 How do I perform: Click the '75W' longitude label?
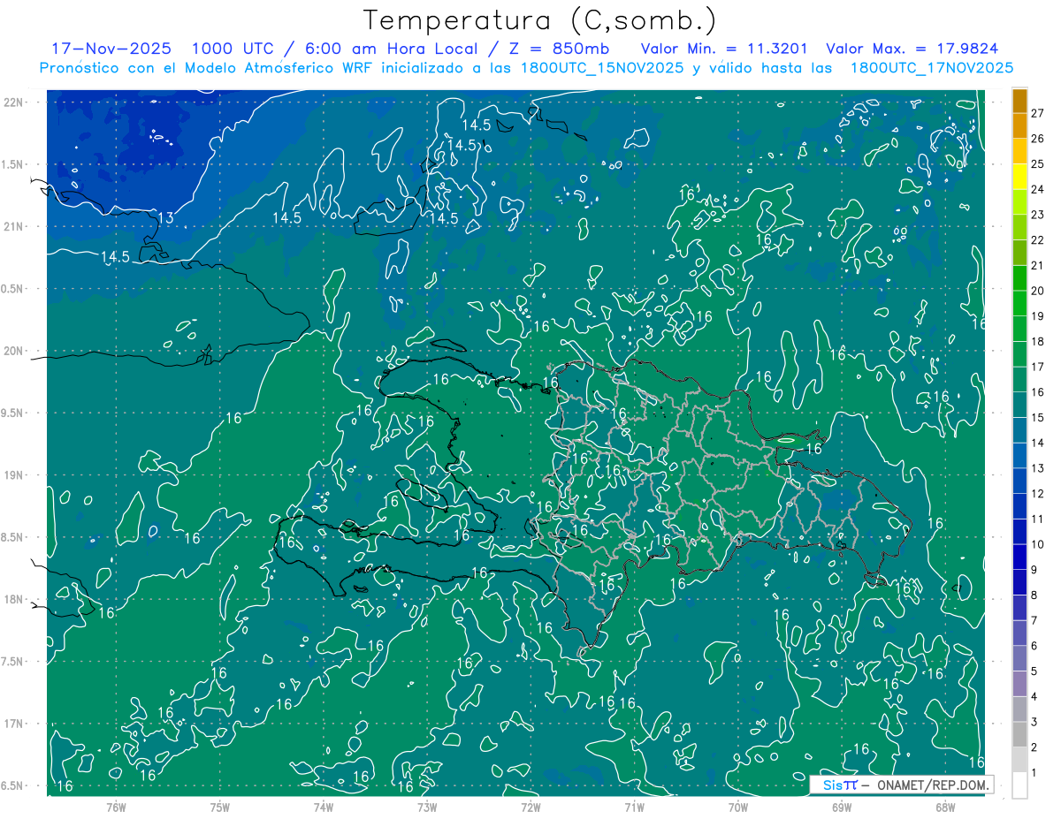pyautogui.click(x=220, y=807)
